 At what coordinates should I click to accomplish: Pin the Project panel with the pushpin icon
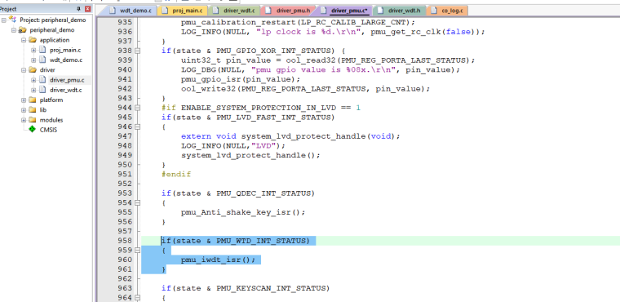pyautogui.click(x=78, y=9)
